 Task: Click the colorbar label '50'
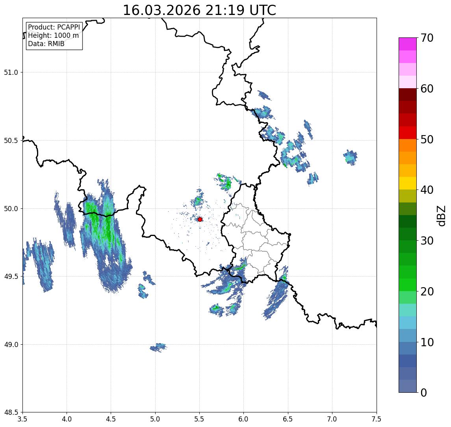[427, 139]
